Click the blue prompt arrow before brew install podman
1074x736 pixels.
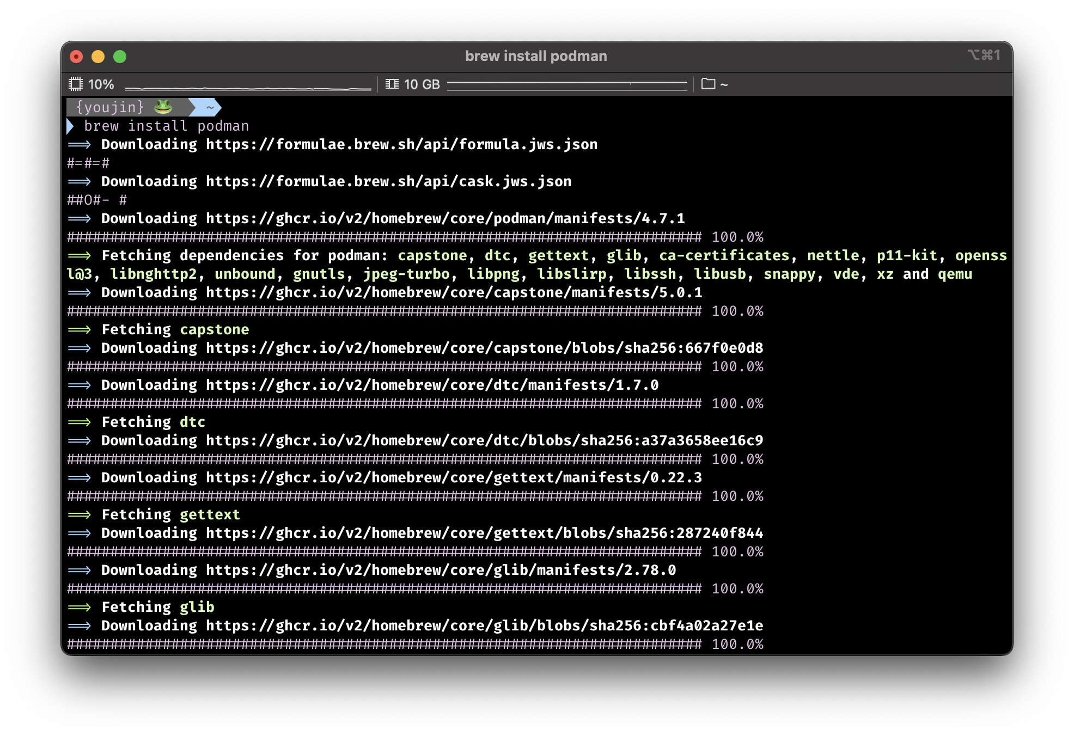71,126
